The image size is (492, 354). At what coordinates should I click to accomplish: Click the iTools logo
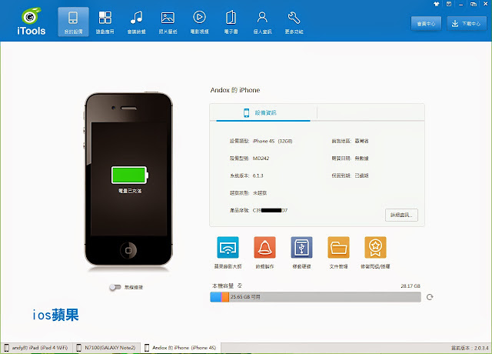[31, 21]
